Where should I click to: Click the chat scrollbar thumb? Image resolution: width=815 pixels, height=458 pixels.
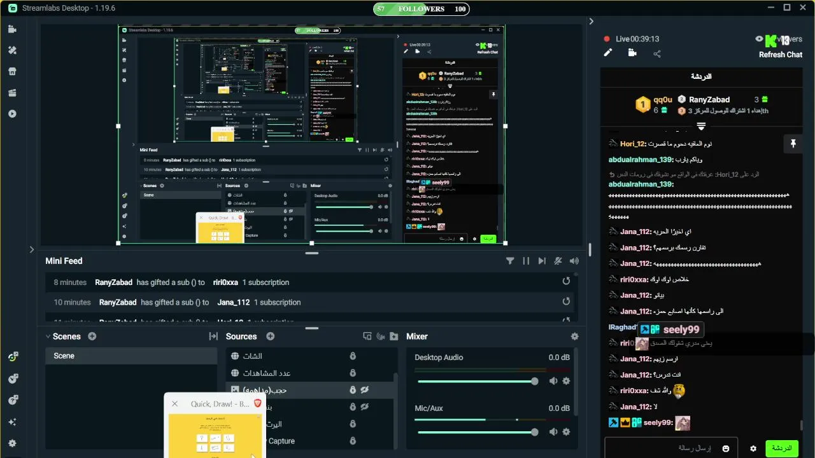(801, 426)
